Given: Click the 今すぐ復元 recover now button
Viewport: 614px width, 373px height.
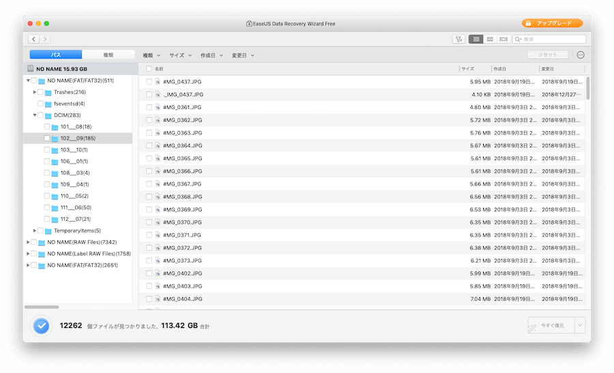Looking at the screenshot, I should [x=551, y=325].
